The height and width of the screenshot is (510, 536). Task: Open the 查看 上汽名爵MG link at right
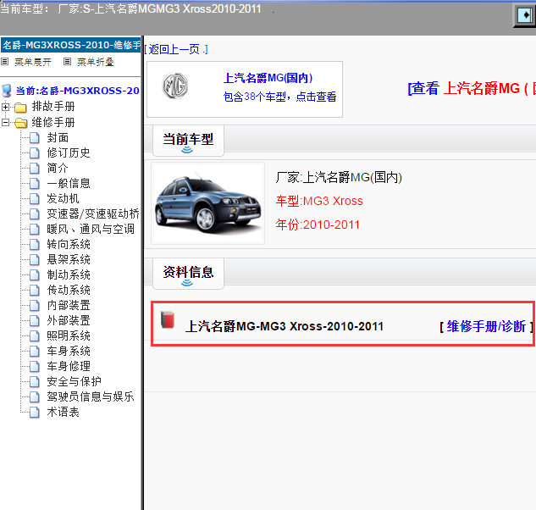tap(472, 89)
